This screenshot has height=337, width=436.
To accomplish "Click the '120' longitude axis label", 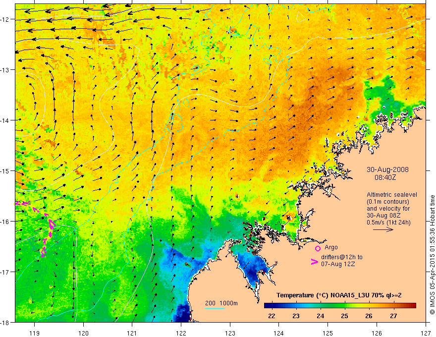I will 83,333.
